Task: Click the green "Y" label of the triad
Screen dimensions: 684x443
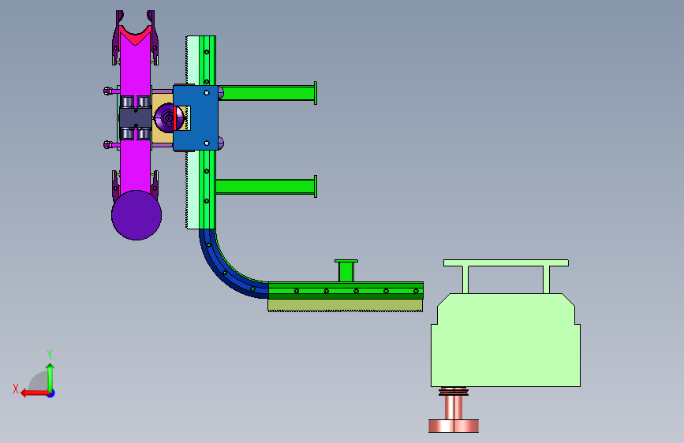Action: click(50, 354)
